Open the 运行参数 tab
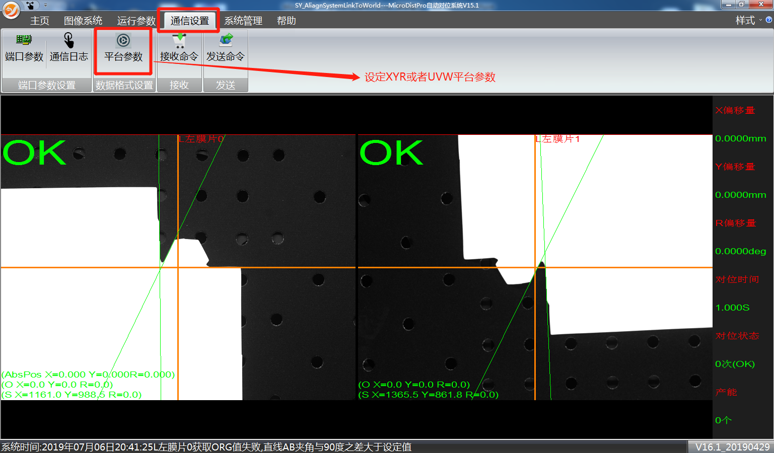Screen dimensions: 774x453 click(x=136, y=21)
